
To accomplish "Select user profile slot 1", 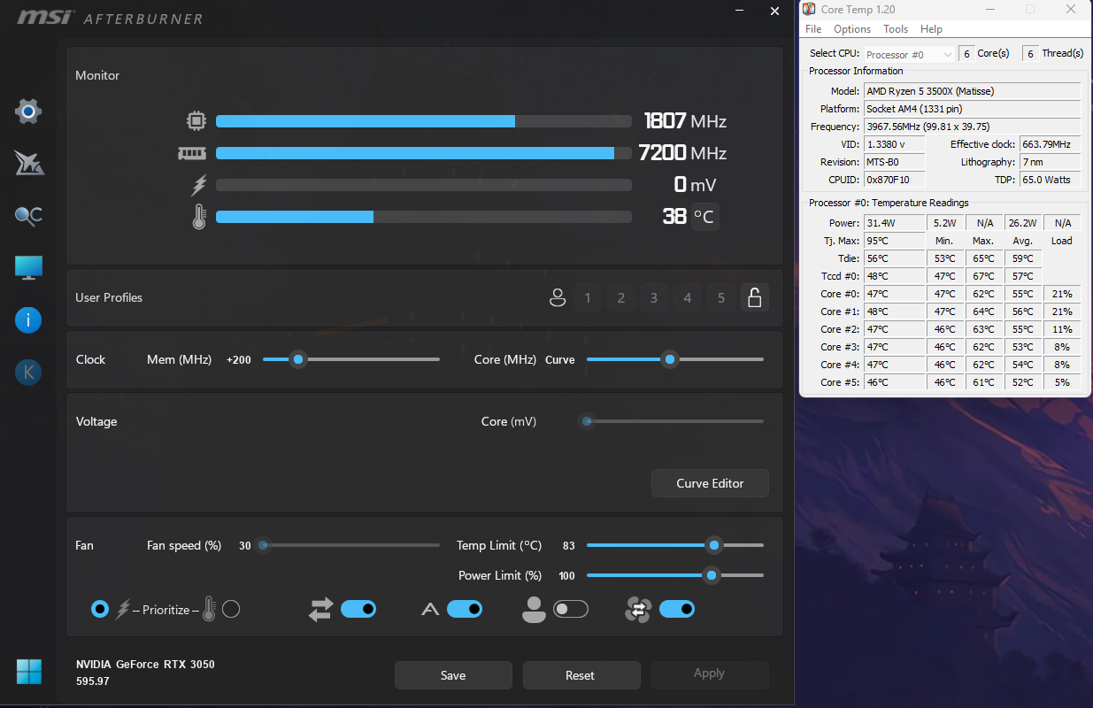I will 588,298.
